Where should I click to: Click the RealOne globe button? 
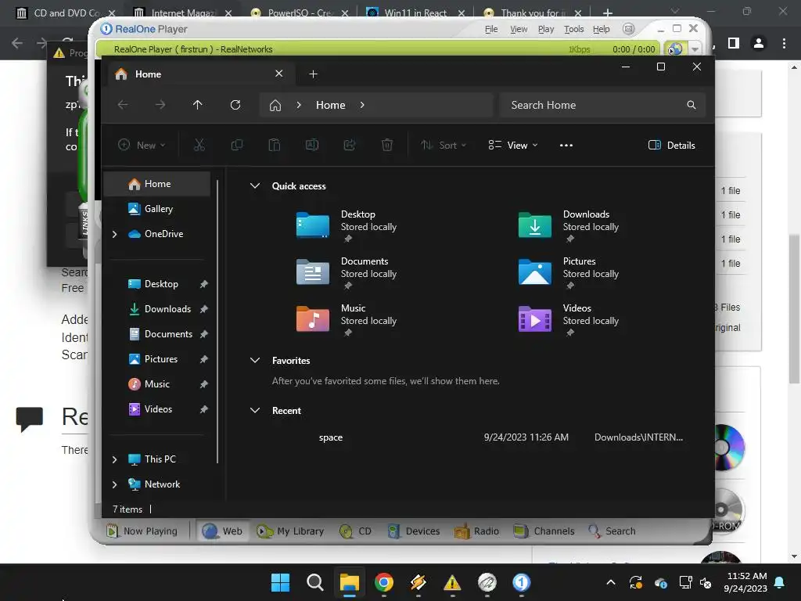[675, 49]
